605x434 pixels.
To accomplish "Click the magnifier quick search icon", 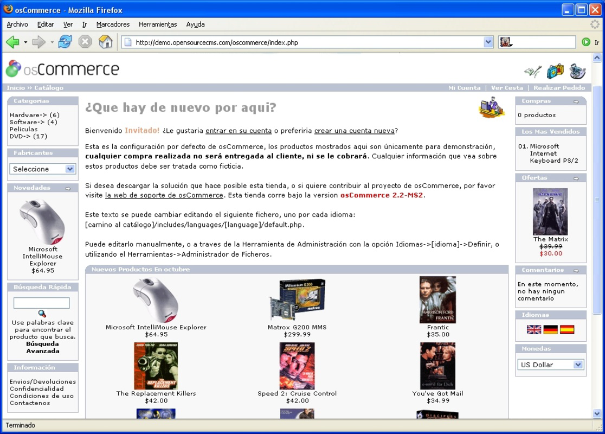I will click(42, 314).
